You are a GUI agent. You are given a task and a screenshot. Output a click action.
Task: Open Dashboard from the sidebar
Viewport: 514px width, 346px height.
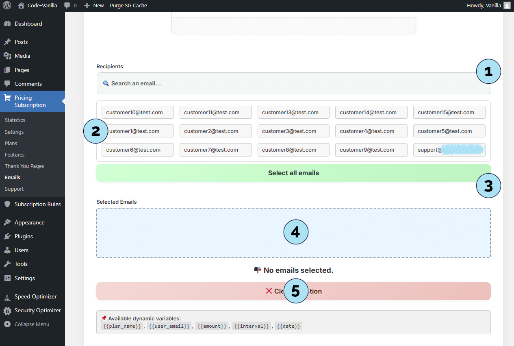pyautogui.click(x=28, y=24)
